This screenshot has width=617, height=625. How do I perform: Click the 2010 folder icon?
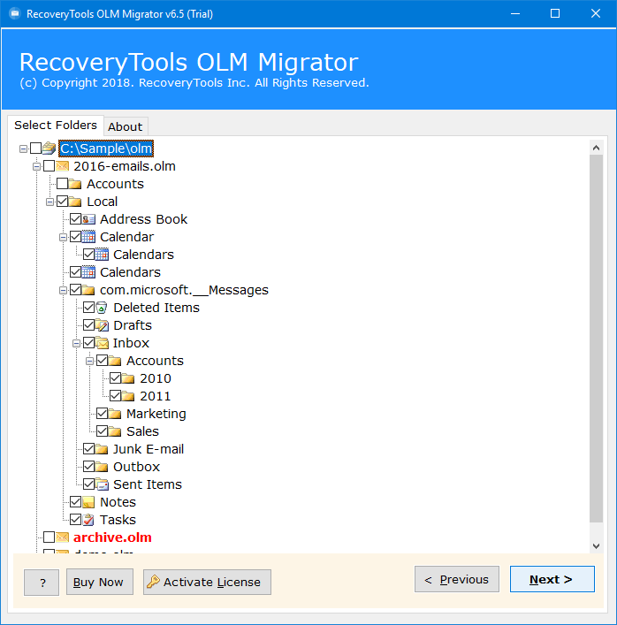pos(128,378)
